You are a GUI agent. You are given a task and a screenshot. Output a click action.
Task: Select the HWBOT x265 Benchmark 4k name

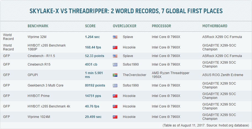[49, 106]
